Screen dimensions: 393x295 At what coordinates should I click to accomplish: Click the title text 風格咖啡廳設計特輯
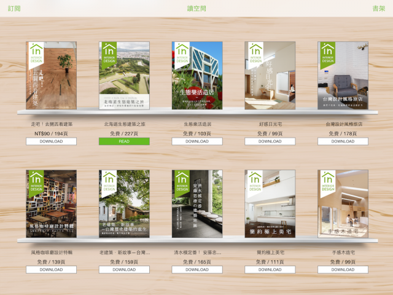point(52,253)
